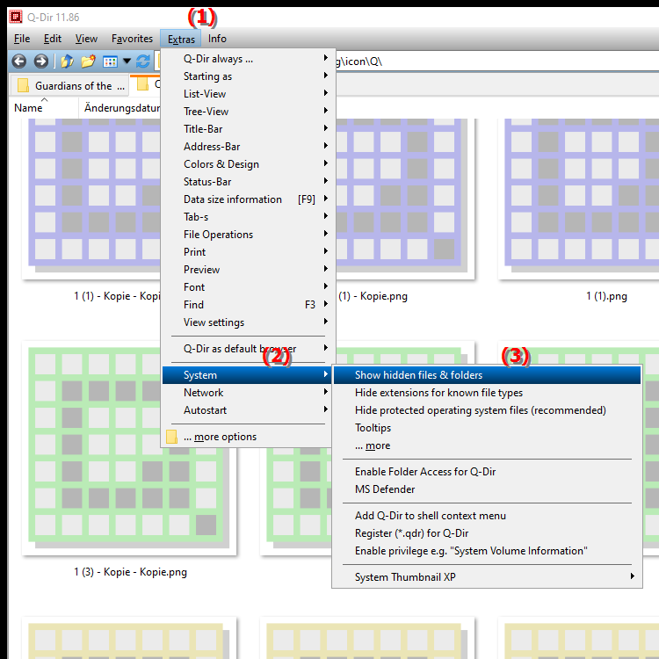This screenshot has width=659, height=659.
Task: Toggle Hide protected operating system files
Action: coord(487,410)
